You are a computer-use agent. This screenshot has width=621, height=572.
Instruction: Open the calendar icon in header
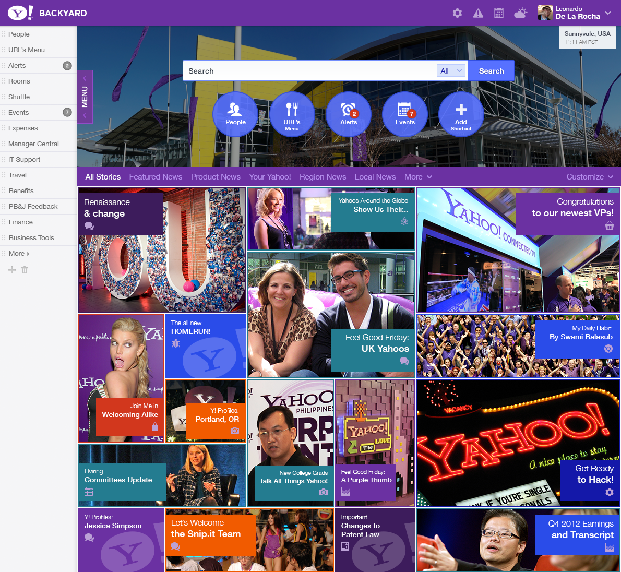pos(499,13)
